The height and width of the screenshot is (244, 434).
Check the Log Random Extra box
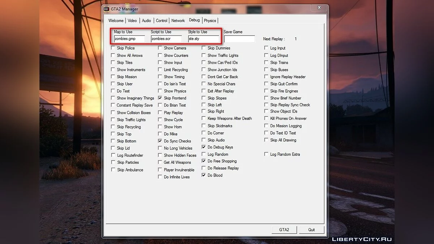point(267,154)
